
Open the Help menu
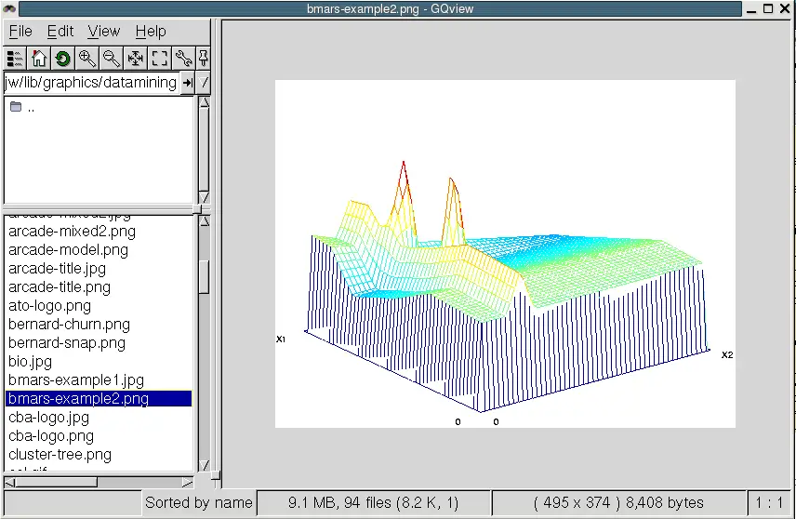(151, 32)
